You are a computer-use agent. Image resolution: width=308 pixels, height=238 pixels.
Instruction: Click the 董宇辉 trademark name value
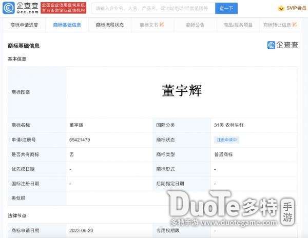coord(76,125)
